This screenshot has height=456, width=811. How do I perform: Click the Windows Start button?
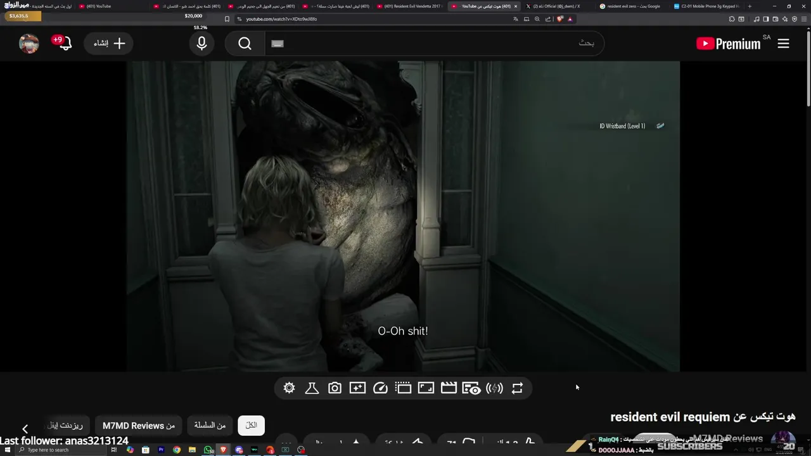click(x=7, y=450)
